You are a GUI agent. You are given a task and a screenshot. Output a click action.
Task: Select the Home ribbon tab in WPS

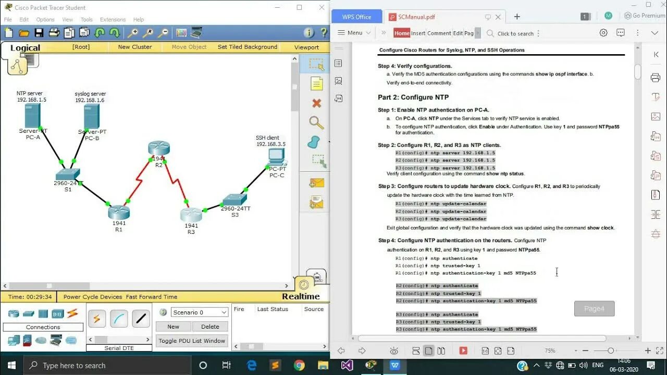pyautogui.click(x=402, y=33)
